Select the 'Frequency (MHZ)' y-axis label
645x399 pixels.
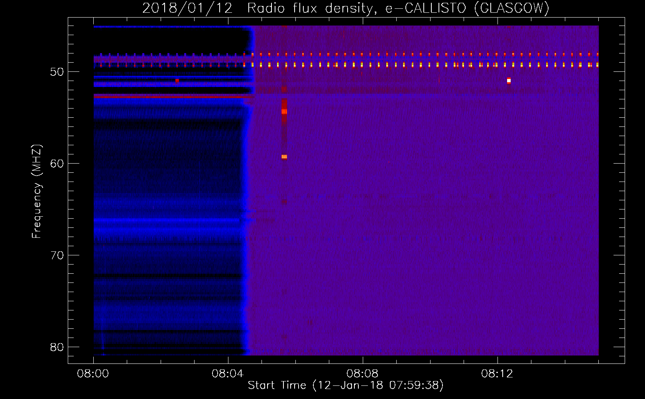pyautogui.click(x=37, y=192)
